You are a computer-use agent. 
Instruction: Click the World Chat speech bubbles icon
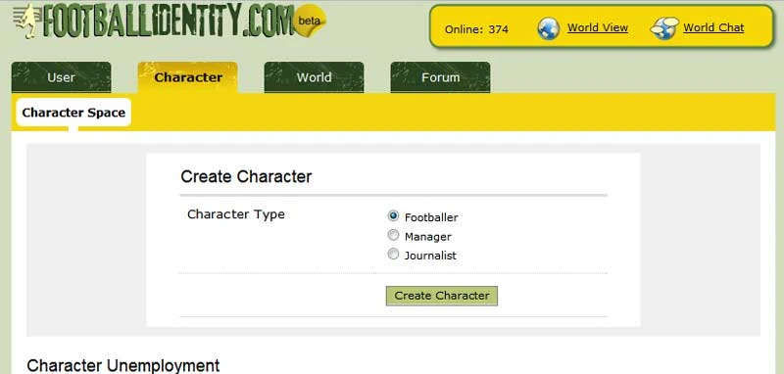tap(664, 28)
